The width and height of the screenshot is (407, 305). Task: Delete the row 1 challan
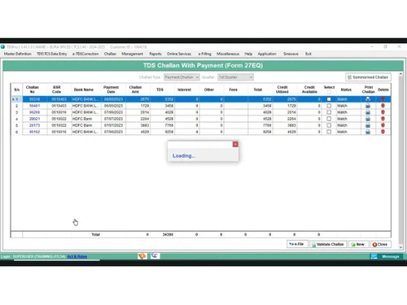(x=383, y=99)
